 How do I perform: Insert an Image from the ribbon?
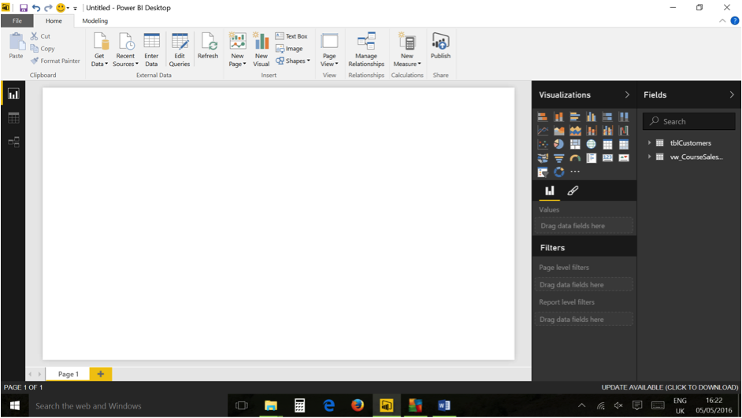click(x=289, y=49)
